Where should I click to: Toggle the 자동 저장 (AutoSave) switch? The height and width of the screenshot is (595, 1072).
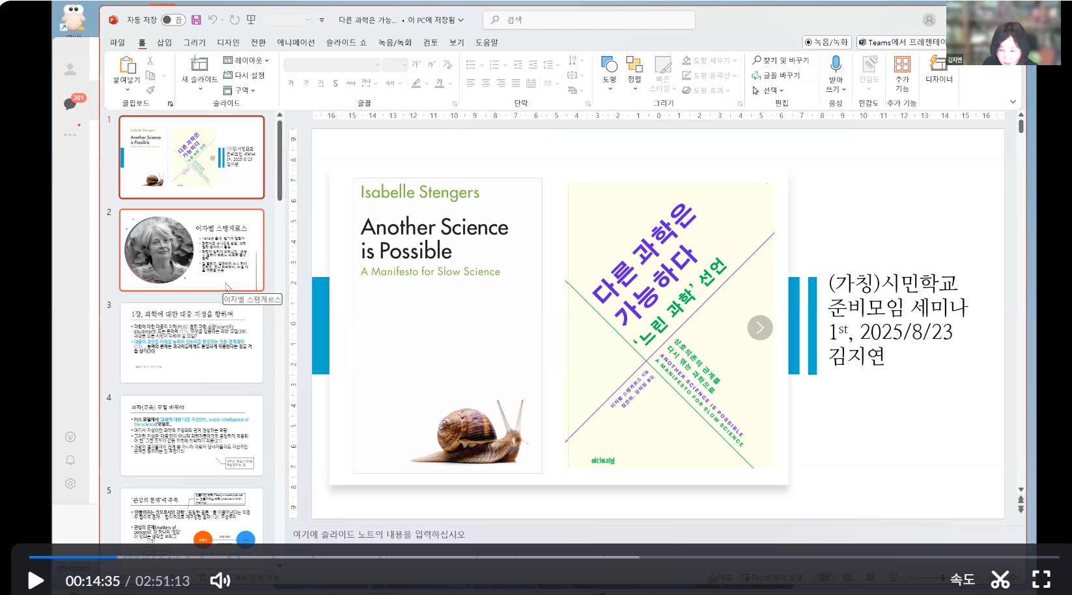point(173,20)
